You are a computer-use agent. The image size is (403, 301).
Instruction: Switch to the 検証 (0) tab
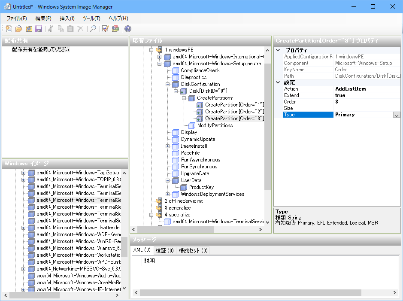[165, 250]
